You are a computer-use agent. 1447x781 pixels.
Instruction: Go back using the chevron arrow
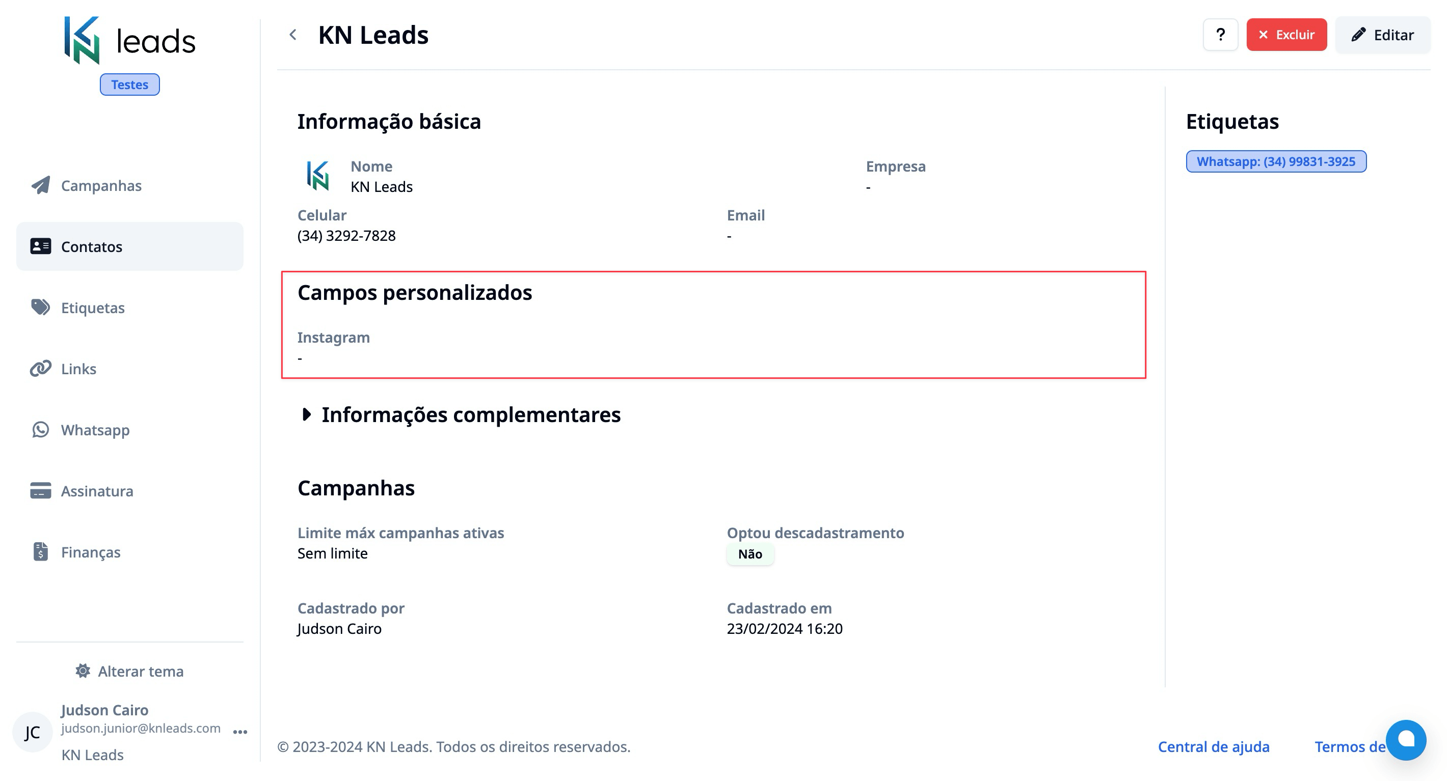pos(292,35)
